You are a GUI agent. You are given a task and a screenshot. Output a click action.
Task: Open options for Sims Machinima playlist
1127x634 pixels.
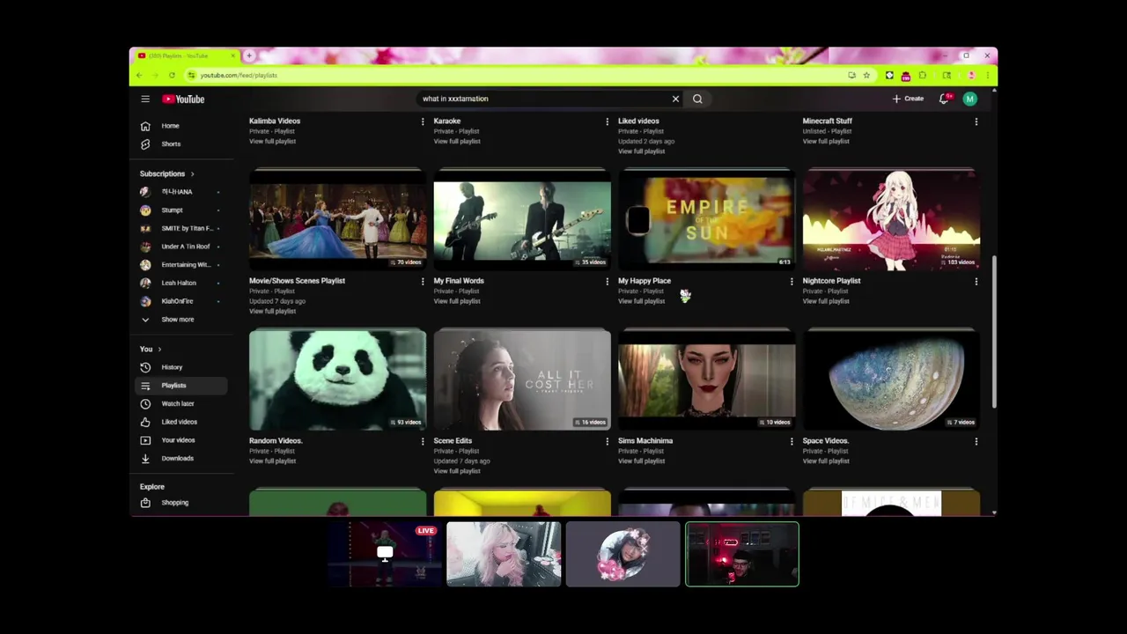[x=791, y=442]
